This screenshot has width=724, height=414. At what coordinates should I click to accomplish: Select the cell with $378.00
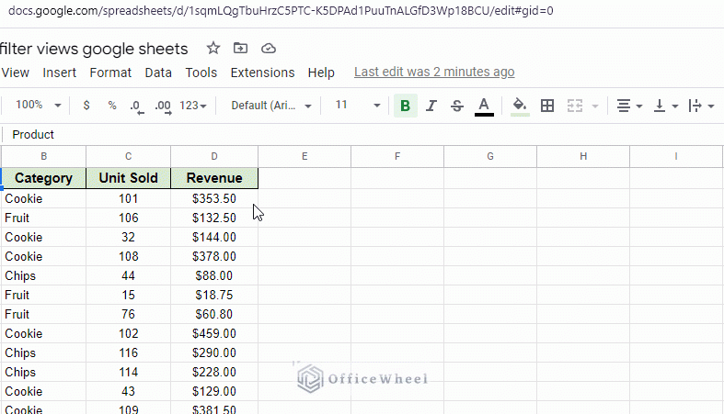tap(214, 256)
